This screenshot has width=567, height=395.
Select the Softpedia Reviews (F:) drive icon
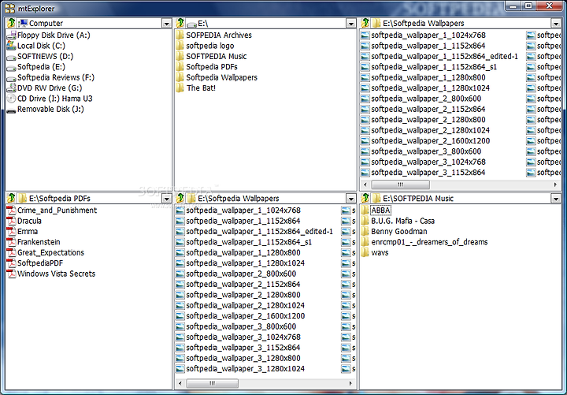point(11,78)
